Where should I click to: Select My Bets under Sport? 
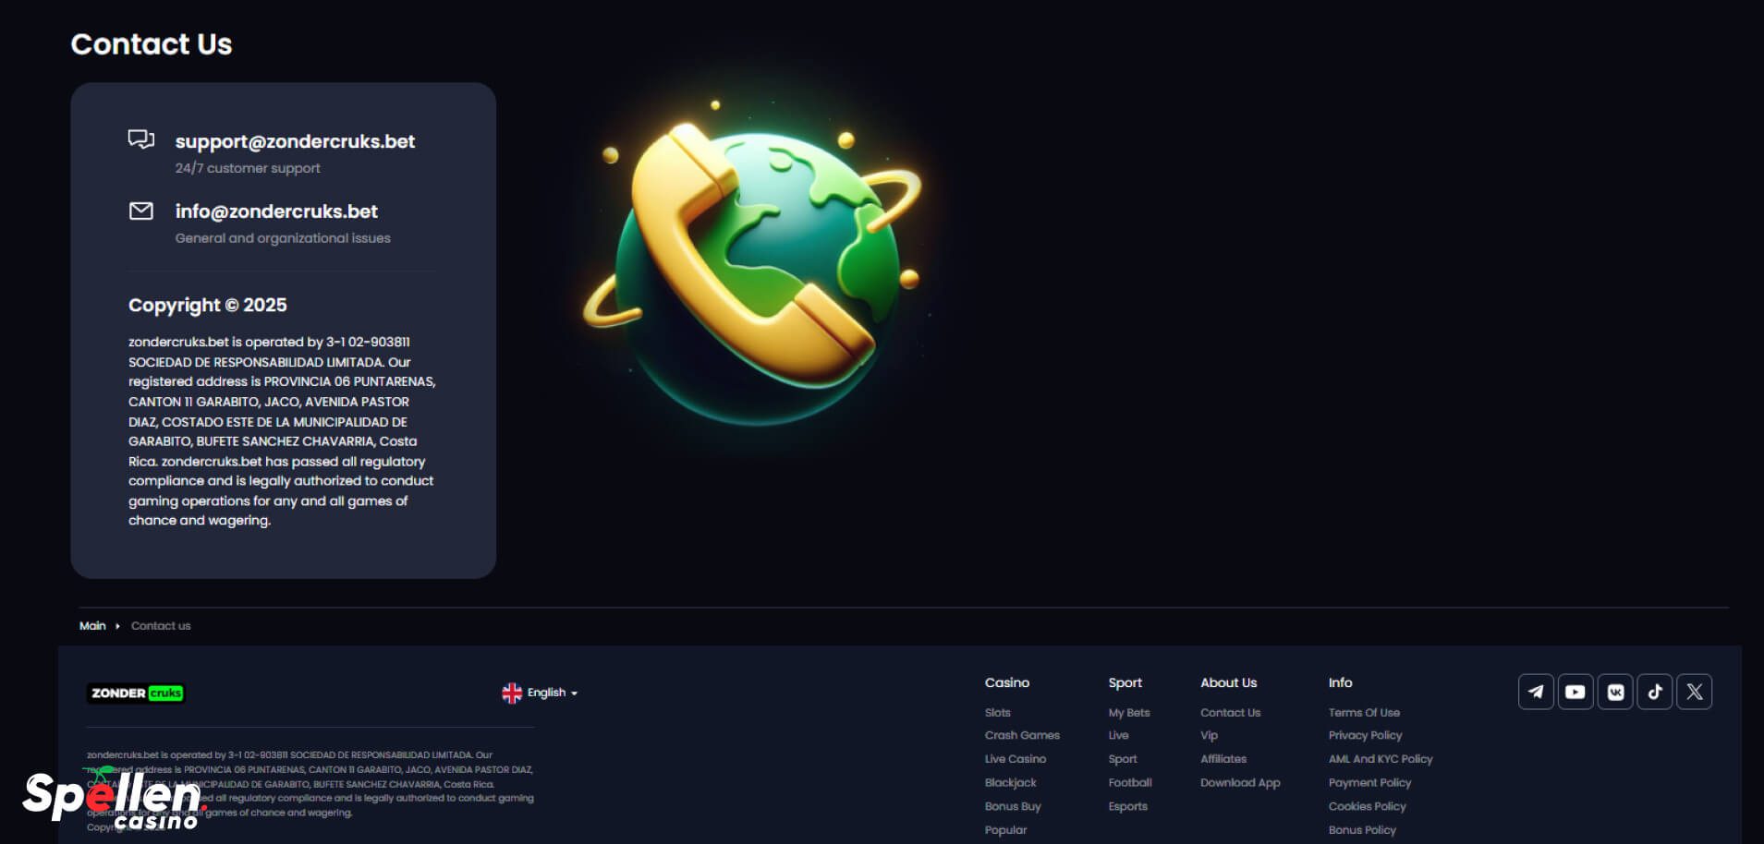click(x=1128, y=713)
